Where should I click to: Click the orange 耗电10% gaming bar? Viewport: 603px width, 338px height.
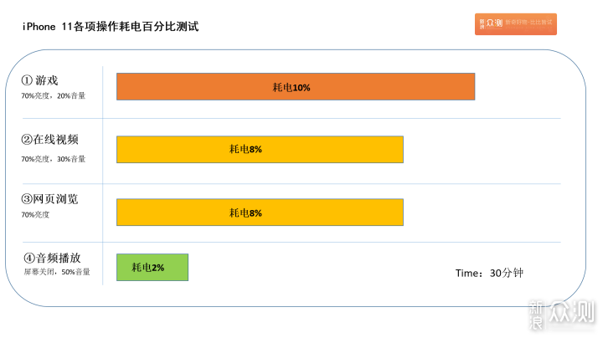pos(296,87)
